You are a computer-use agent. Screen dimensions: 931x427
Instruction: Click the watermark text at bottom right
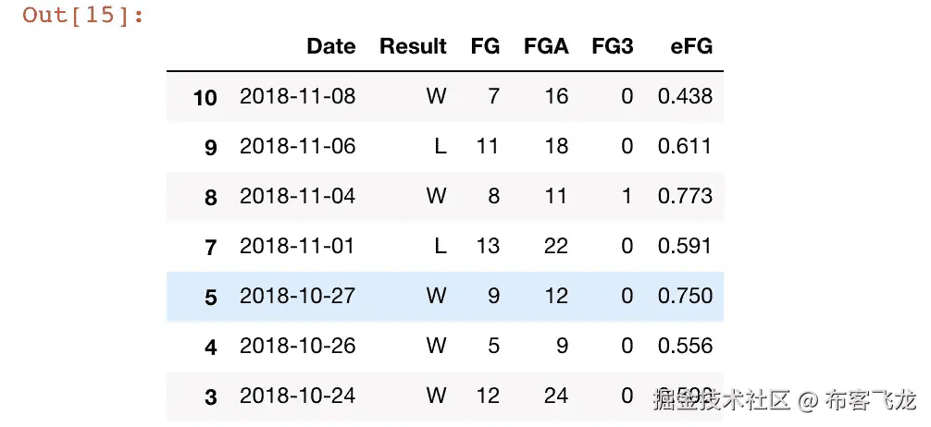tap(783, 401)
